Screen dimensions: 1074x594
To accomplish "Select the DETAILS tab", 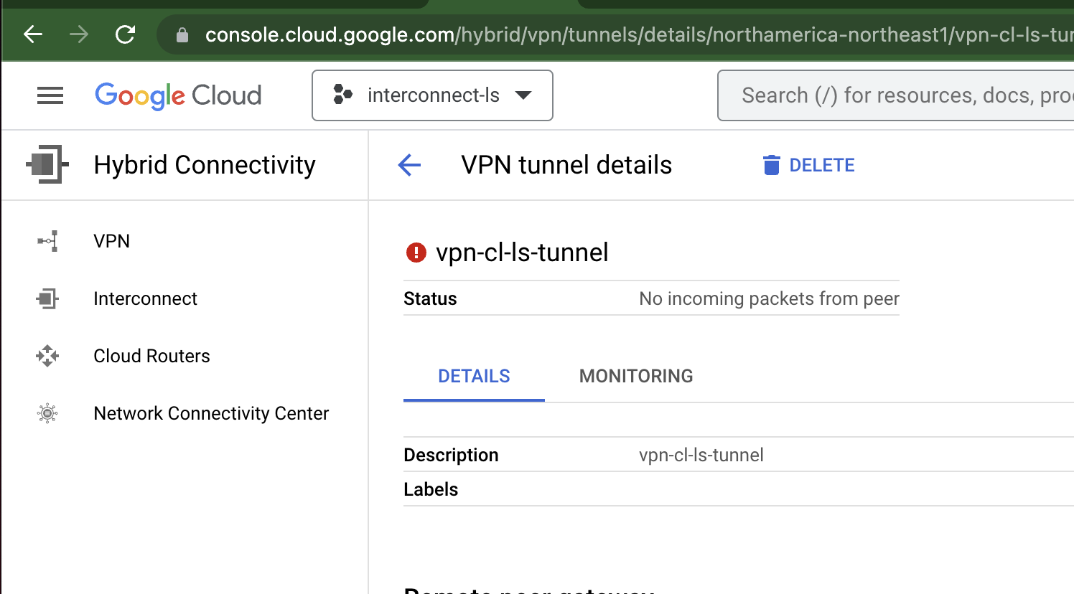I will pos(473,375).
